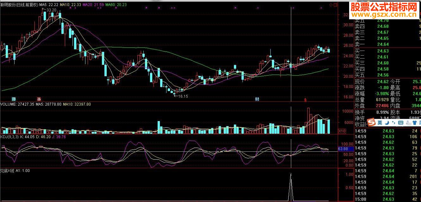Click the 16.15 low price annotation
Viewport: 421px width, 202px height.
point(183,96)
